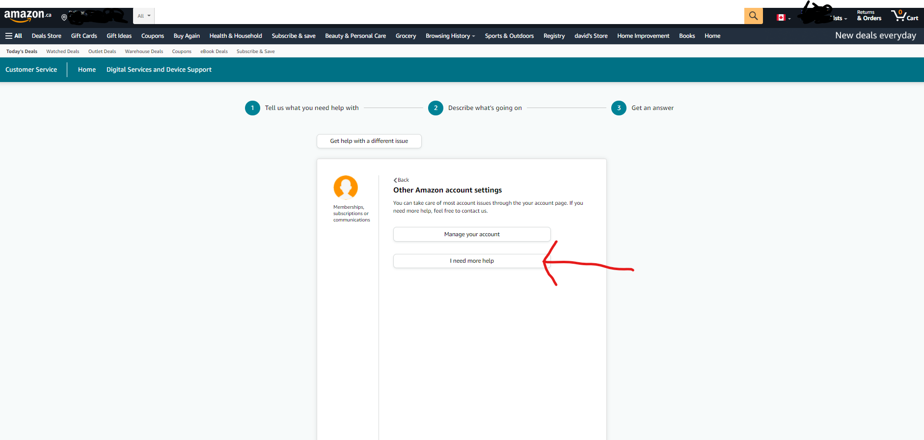Screen dimensions: 924x440
Task: Open Warehouse Deals tab
Action: coord(144,52)
